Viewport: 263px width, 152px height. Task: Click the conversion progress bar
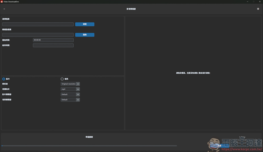(89, 146)
